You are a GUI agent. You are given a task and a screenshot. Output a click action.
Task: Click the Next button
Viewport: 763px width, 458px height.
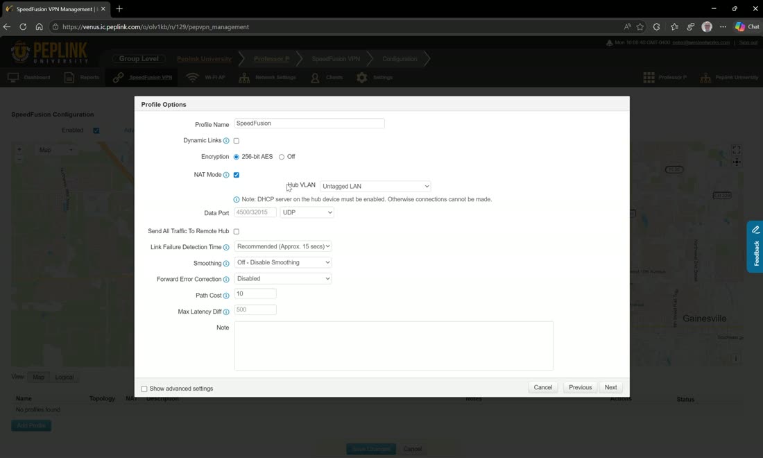[x=610, y=387]
